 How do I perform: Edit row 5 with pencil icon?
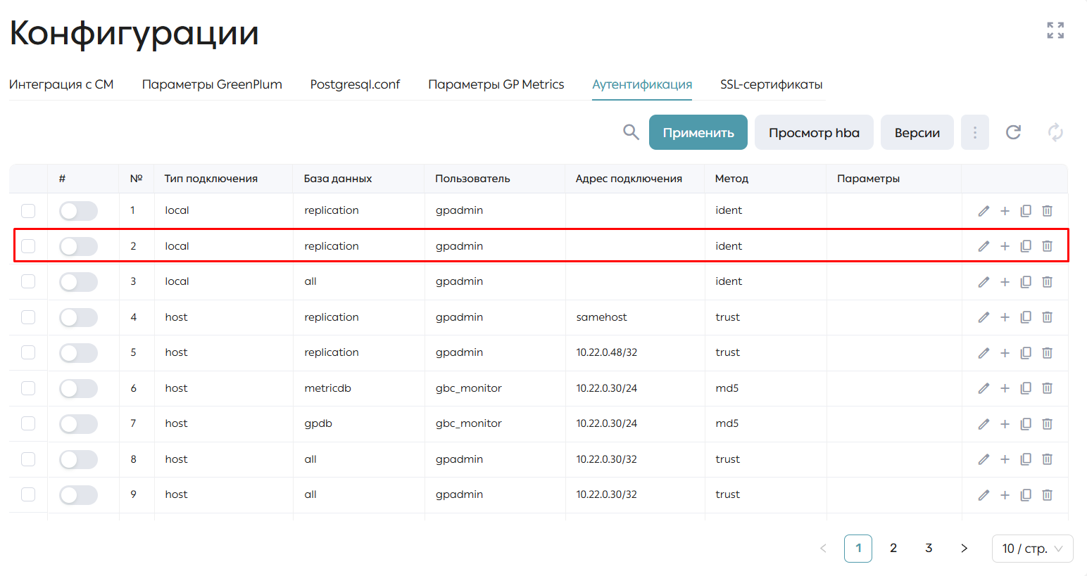[984, 353]
